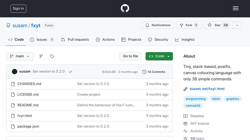This screenshot has height=140, width=250.
Task: View the 14 Commits history
Action: [154, 72]
